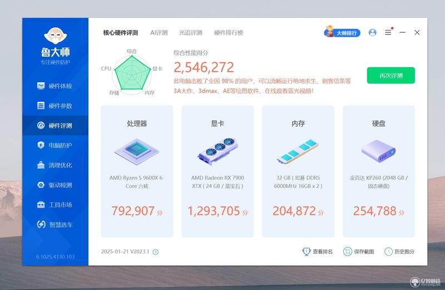Open the 大师排行 badge
This screenshot has width=445, height=290.
(342, 32)
